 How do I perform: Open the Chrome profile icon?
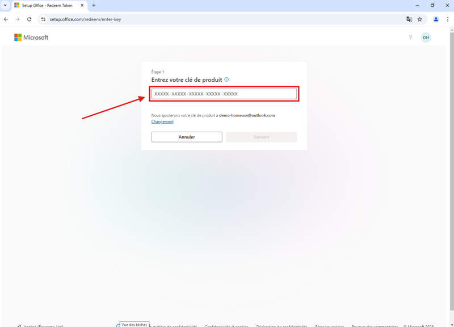436,19
